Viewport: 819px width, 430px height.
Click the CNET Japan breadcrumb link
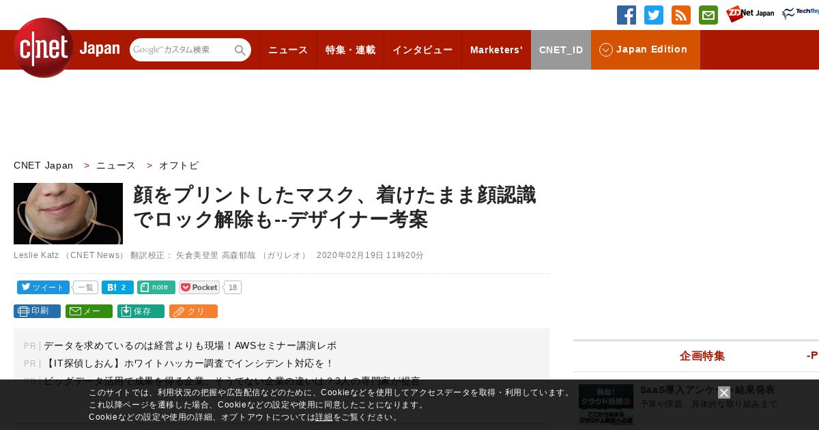(x=43, y=165)
